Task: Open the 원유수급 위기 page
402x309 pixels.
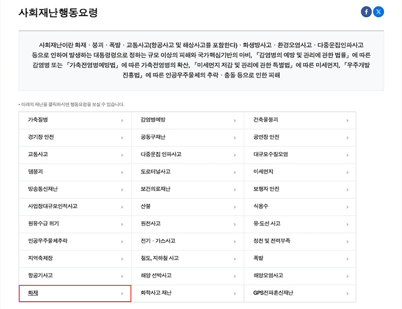Action: point(75,224)
